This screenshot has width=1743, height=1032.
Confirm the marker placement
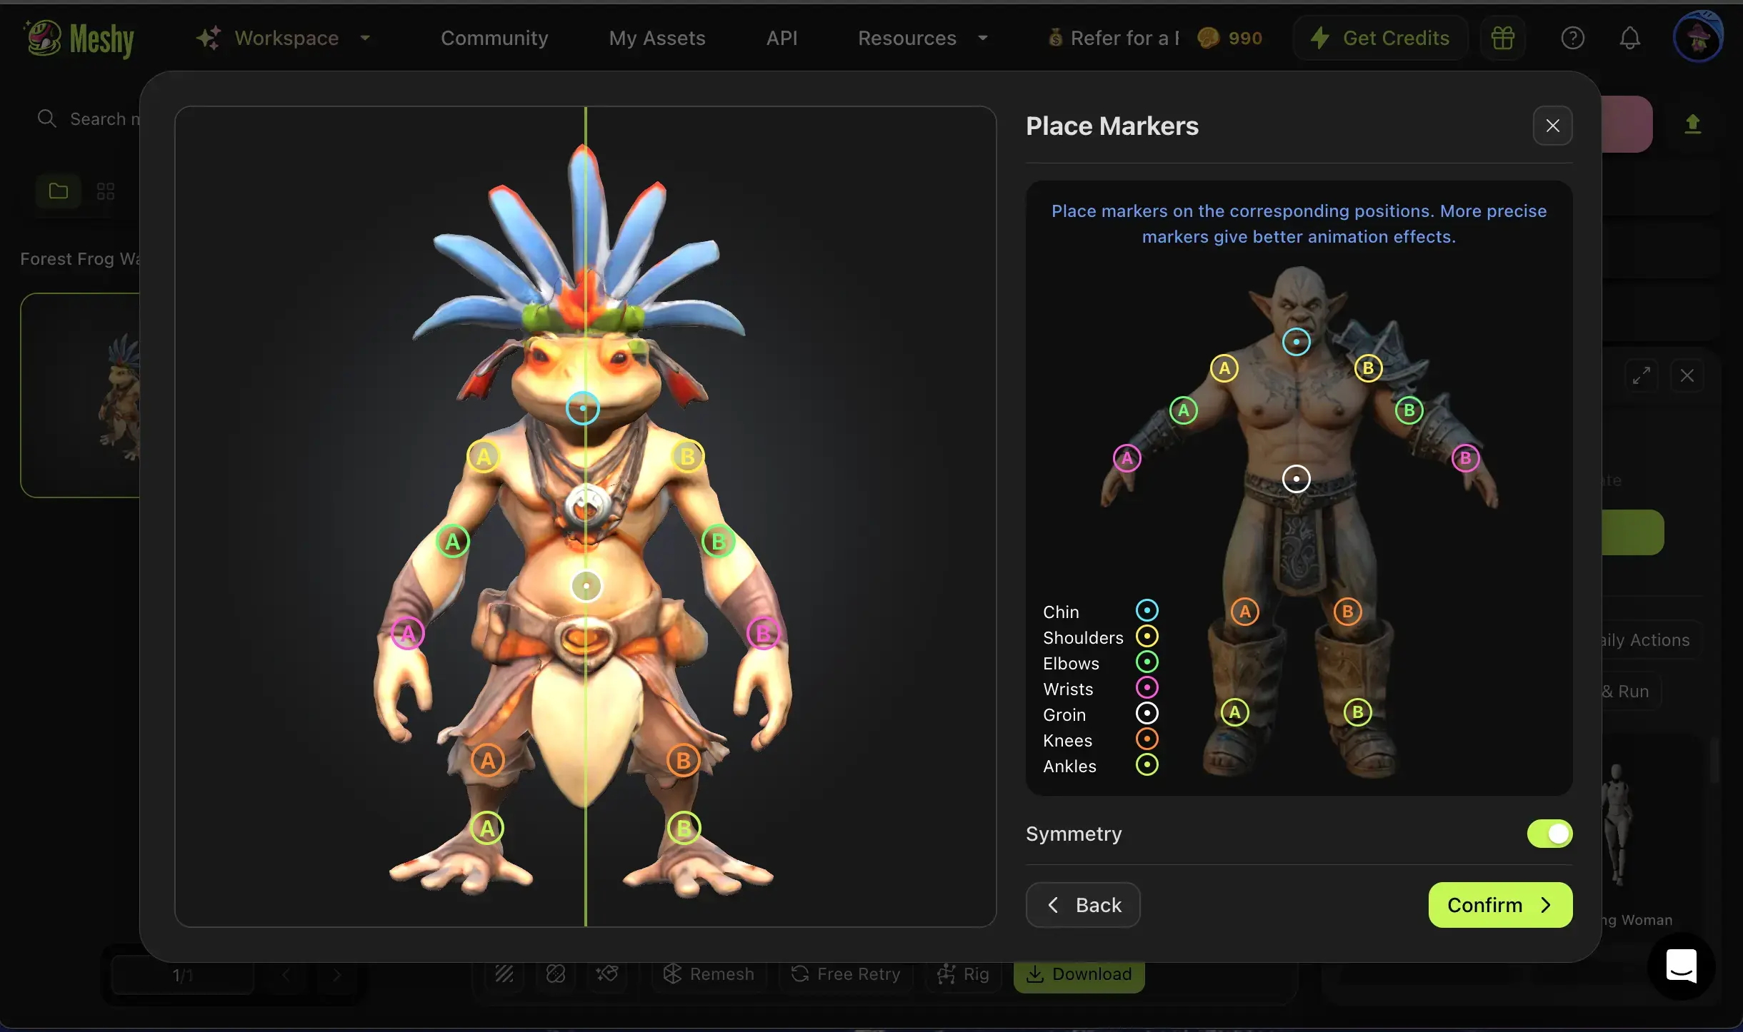pos(1498,904)
